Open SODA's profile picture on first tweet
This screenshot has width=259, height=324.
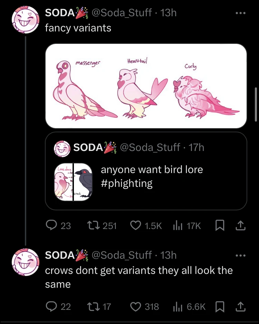coord(25,19)
